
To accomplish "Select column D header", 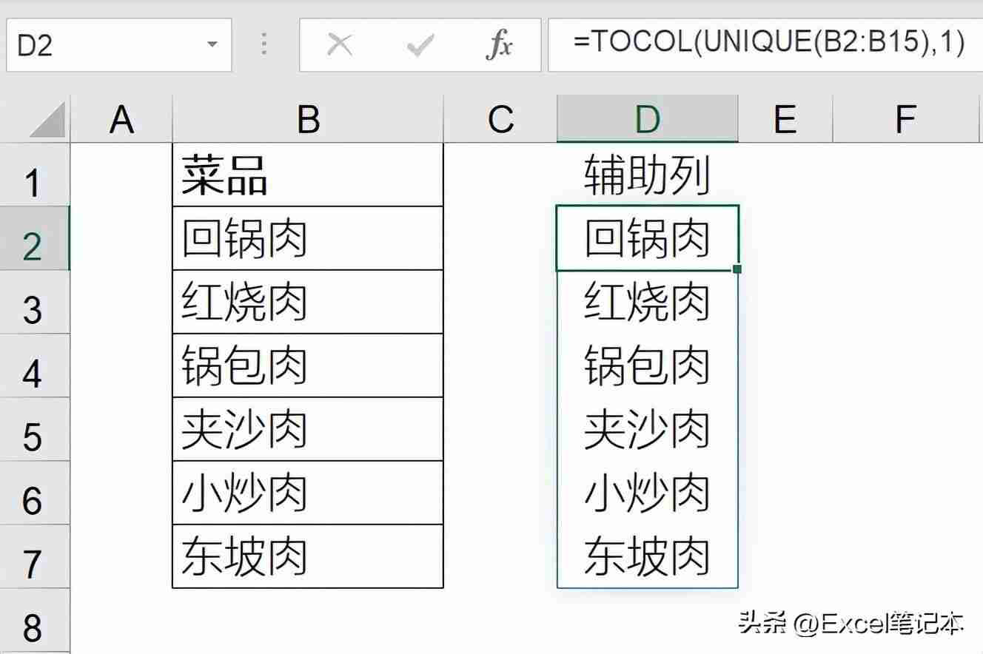I will point(648,118).
